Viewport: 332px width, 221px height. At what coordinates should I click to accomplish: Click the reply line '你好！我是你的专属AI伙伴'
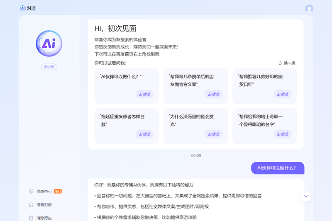(144, 185)
